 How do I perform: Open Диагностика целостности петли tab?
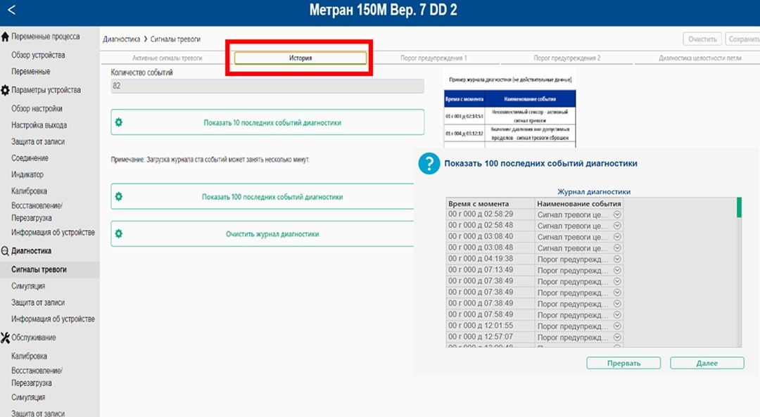point(700,58)
